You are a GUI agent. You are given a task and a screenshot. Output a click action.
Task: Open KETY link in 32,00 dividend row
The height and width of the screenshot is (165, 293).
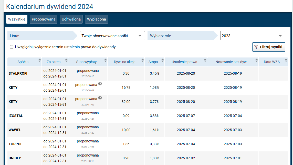tap(13, 102)
